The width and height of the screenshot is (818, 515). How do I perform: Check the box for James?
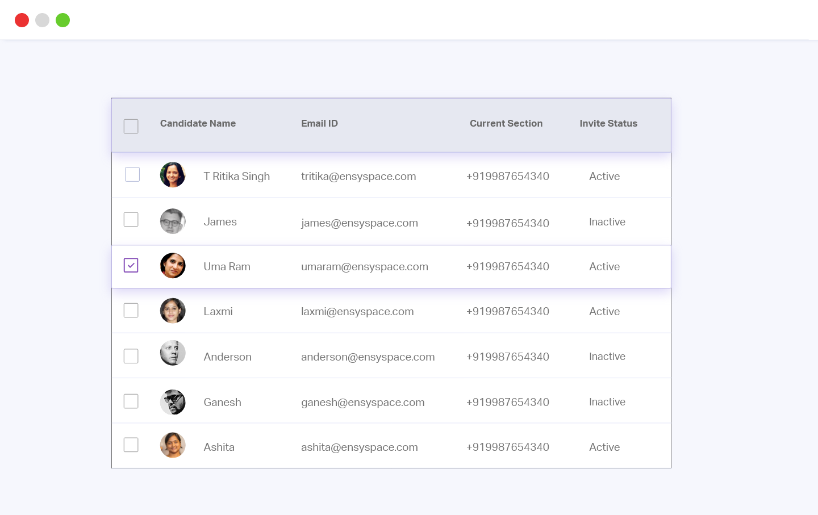tap(131, 219)
